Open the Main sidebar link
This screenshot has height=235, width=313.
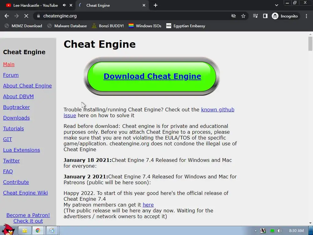coord(9,64)
